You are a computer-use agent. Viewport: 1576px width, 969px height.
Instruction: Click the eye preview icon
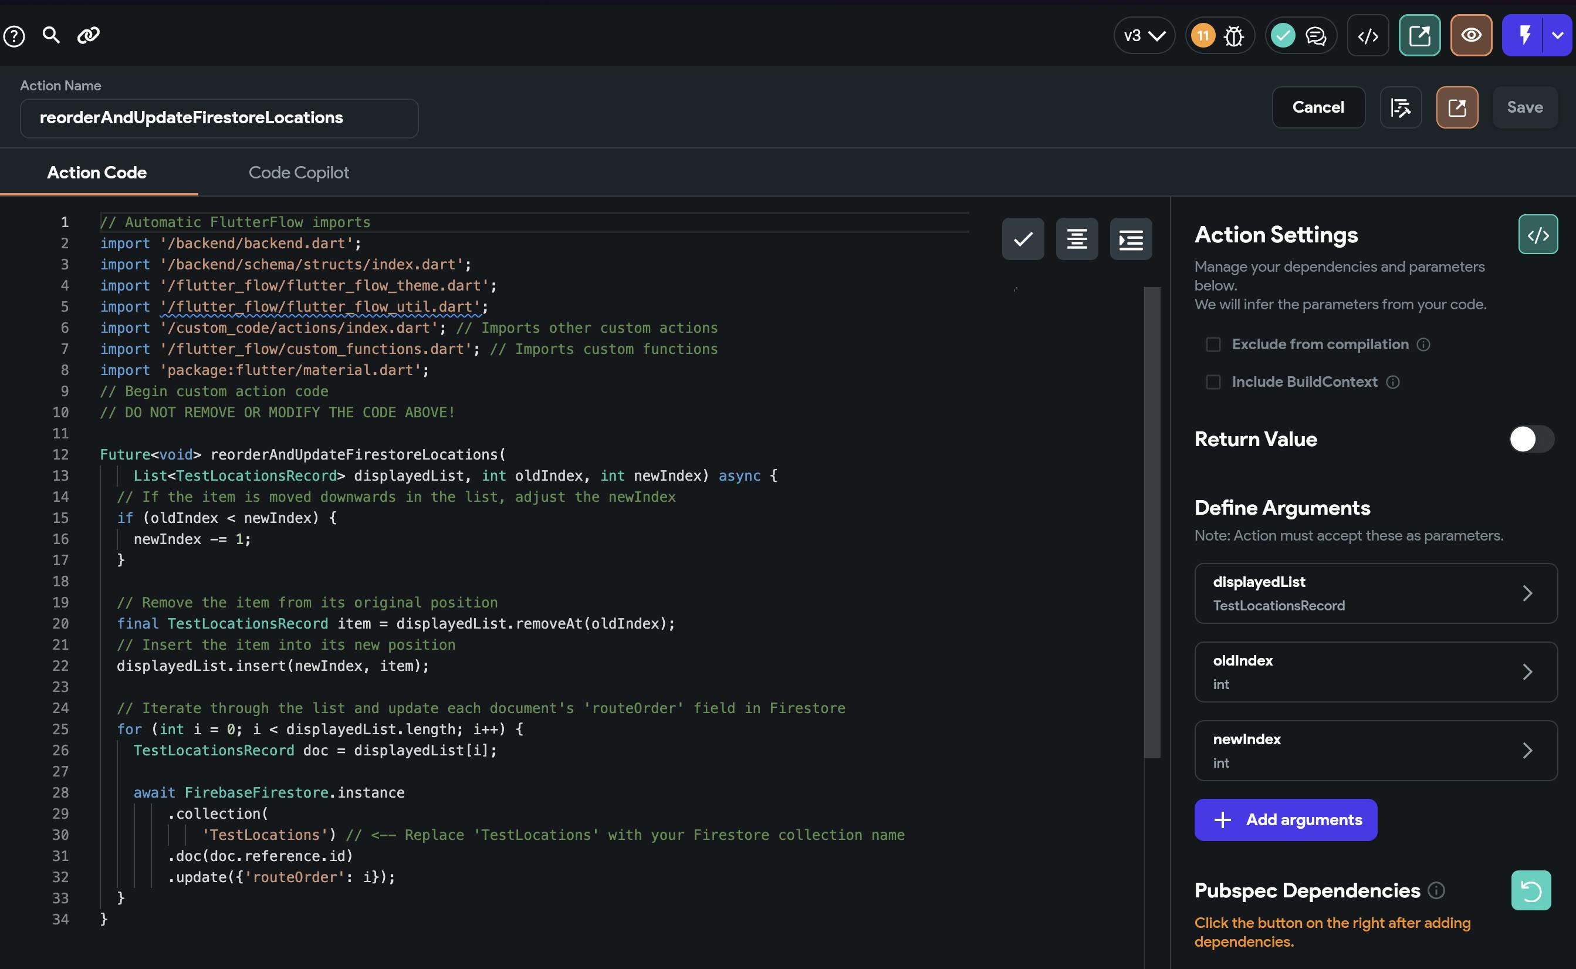coord(1471,35)
